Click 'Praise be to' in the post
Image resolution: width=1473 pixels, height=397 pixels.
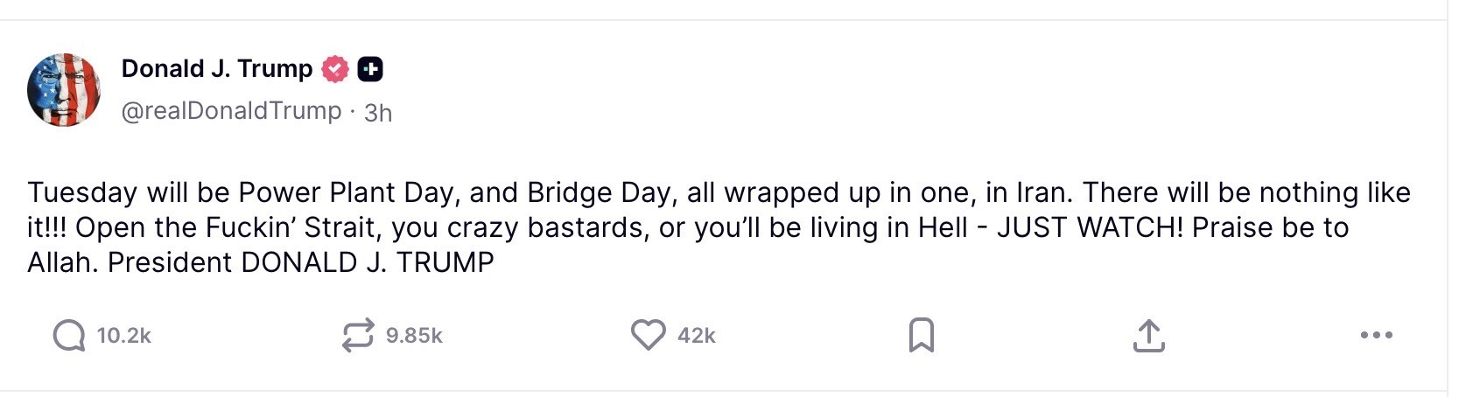point(1270,227)
